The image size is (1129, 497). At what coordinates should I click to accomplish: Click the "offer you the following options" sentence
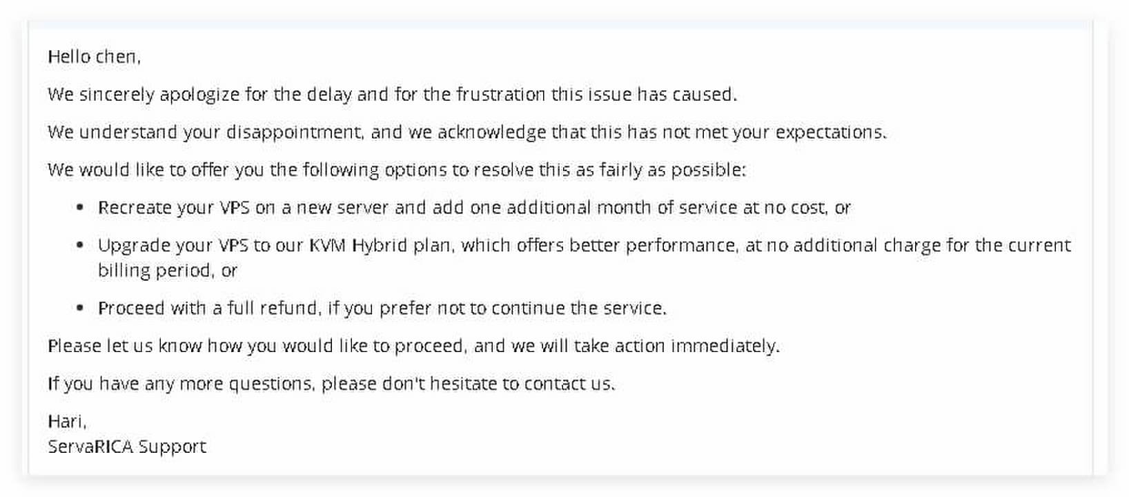click(397, 170)
